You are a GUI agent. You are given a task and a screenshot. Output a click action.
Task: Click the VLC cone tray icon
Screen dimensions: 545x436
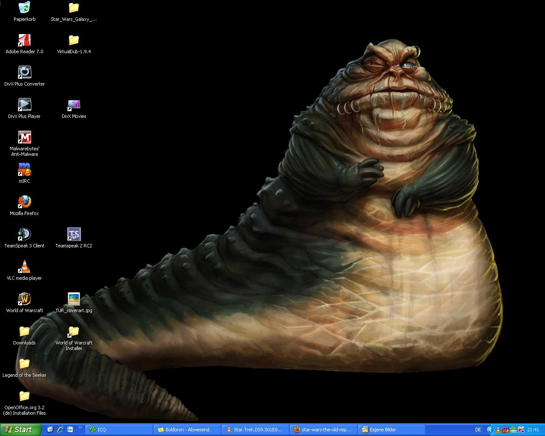[x=498, y=430]
